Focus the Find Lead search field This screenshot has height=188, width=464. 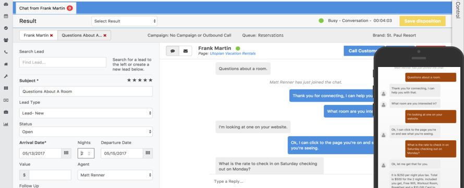pos(63,62)
